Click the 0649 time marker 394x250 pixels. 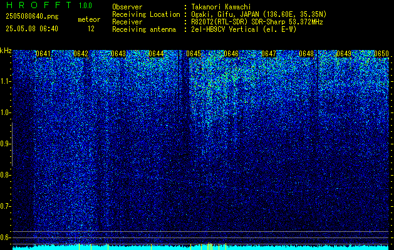[x=344, y=54]
